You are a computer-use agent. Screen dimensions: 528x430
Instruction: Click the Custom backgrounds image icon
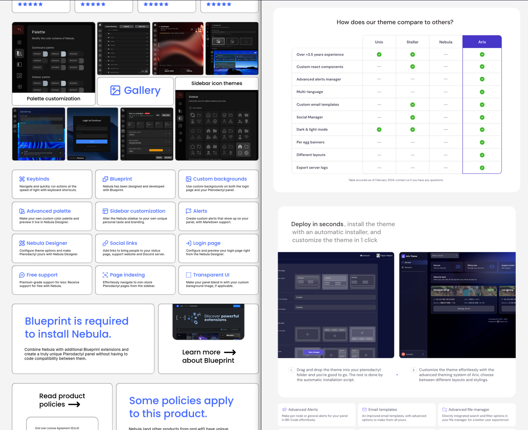pyautogui.click(x=188, y=179)
